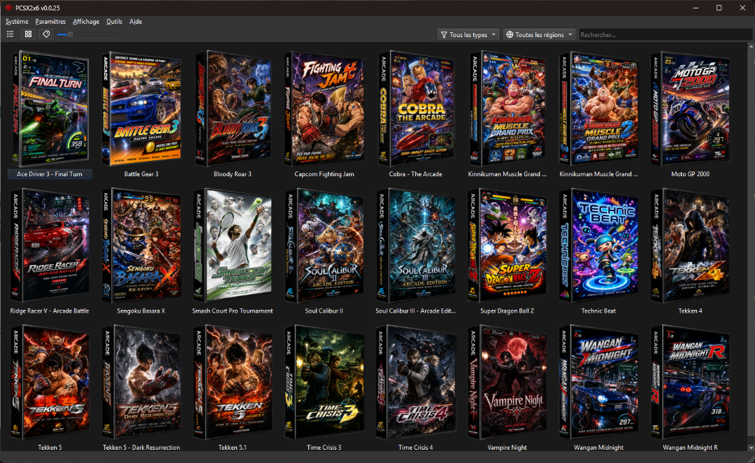Viewport: 755px width, 463px height.
Task: Open the Paramètres menu
Action: 50,21
